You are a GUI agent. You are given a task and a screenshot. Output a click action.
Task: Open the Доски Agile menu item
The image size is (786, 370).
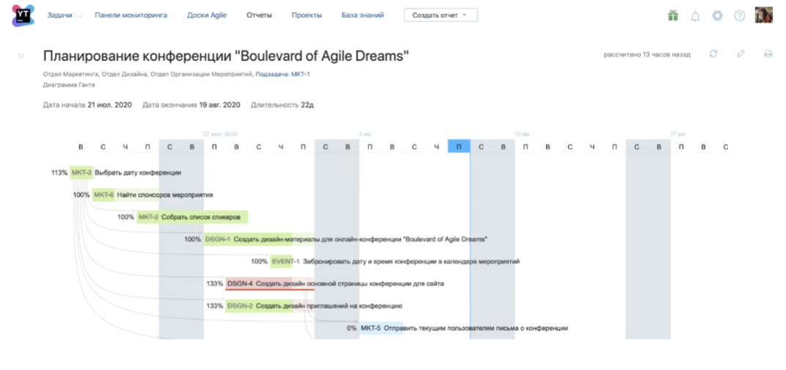pyautogui.click(x=207, y=15)
